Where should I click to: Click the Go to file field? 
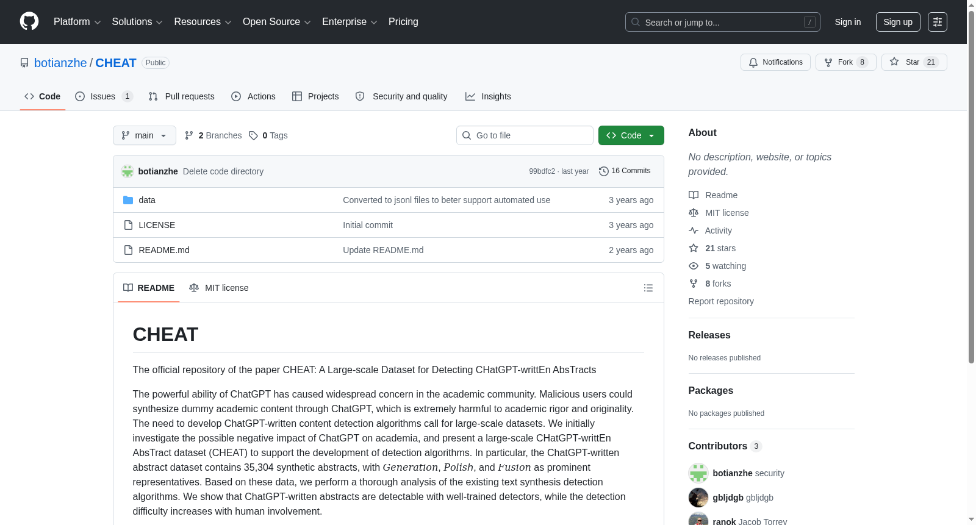[525, 135]
